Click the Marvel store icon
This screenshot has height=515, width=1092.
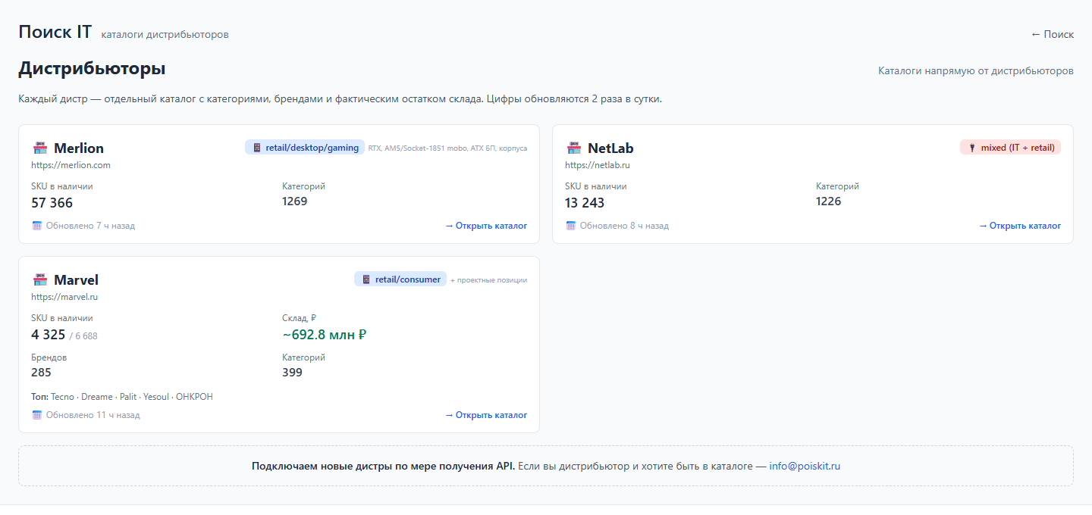[x=40, y=279]
